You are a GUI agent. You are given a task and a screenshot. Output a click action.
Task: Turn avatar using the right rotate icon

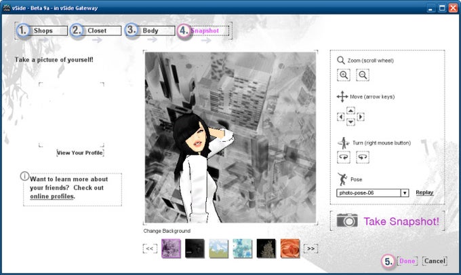click(x=363, y=157)
